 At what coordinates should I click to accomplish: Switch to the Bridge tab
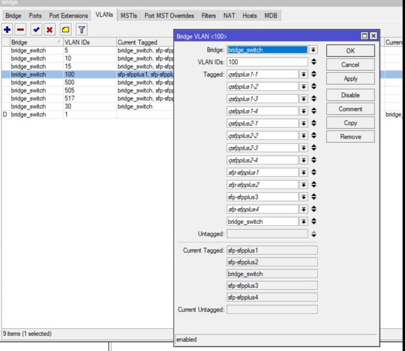point(13,15)
